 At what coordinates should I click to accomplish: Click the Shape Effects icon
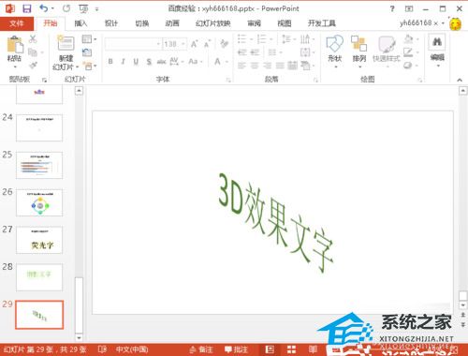(x=408, y=66)
